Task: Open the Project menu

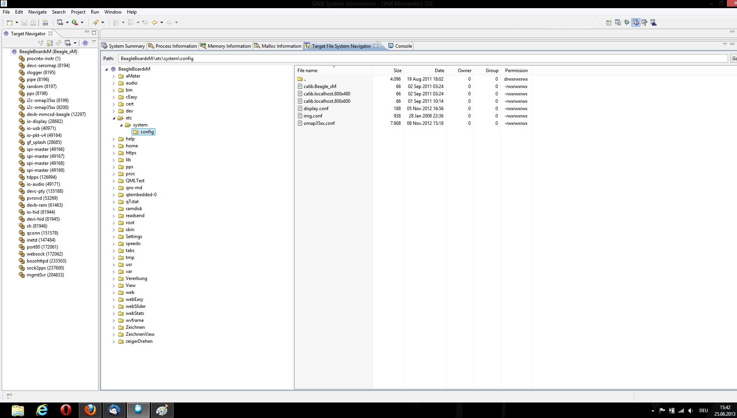Action: click(78, 12)
